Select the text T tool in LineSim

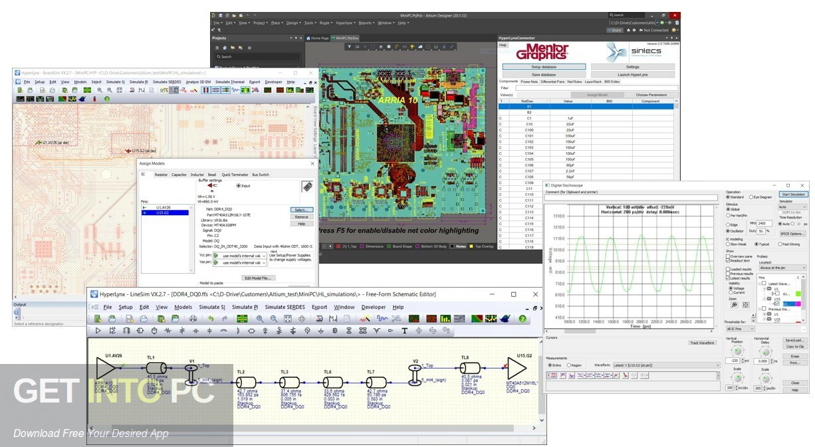[404, 330]
